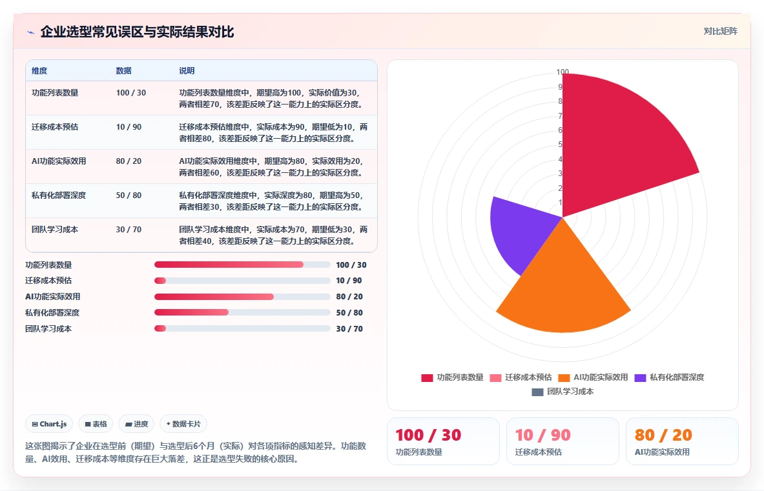This screenshot has width=764, height=491.
Task: Click the AI功能实际效用 progress bar
Action: pos(242,297)
